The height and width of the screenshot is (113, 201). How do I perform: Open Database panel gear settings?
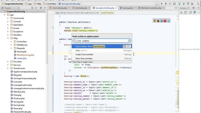tap(193, 8)
